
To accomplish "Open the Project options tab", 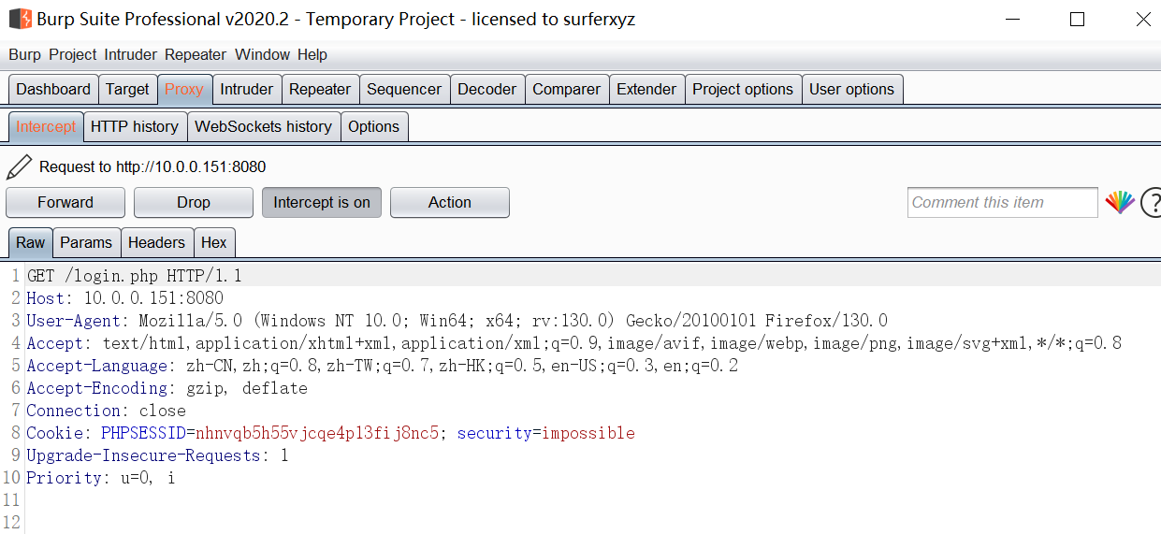I will pos(743,90).
